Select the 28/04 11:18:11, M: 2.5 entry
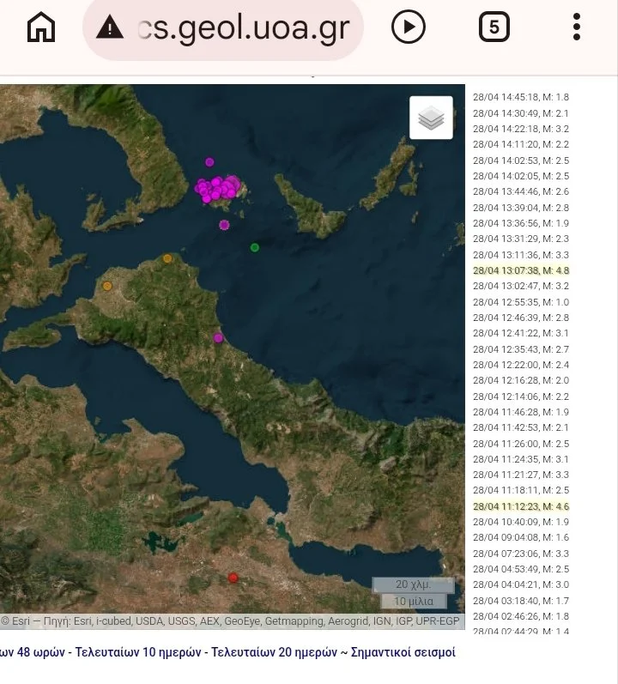Viewport: 618px width, 684px height. pyautogui.click(x=521, y=490)
